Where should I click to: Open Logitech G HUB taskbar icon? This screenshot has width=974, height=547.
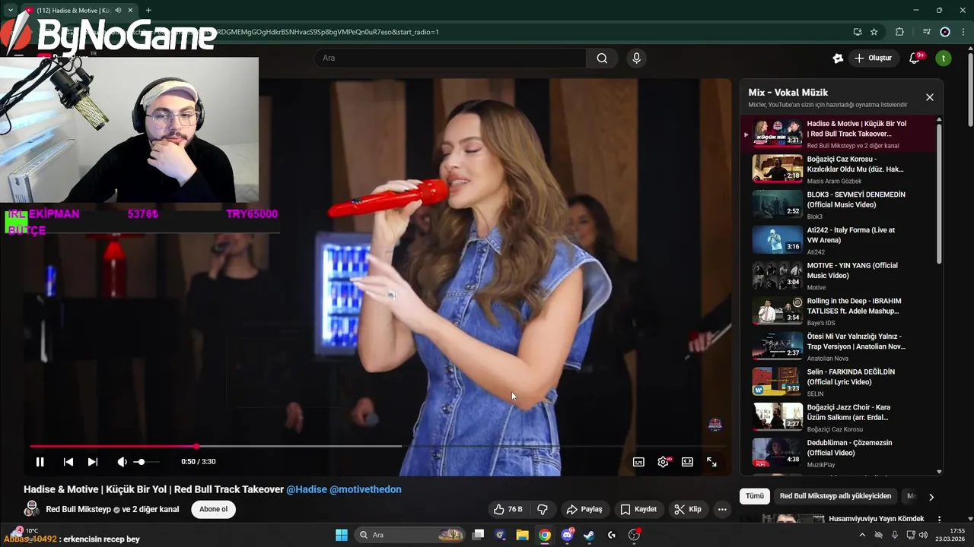tap(612, 535)
